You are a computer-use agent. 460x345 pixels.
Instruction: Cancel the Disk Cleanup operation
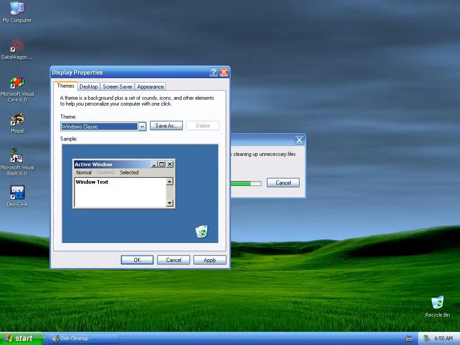tap(283, 183)
